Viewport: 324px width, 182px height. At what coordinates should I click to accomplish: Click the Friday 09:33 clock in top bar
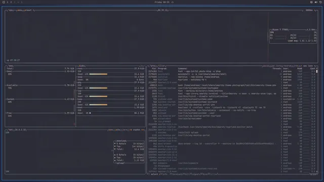click(x=162, y=2)
